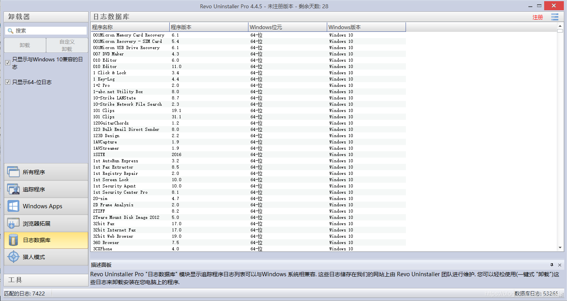Click the list scrollbar down arrow
567x301 pixels.
tap(561, 248)
